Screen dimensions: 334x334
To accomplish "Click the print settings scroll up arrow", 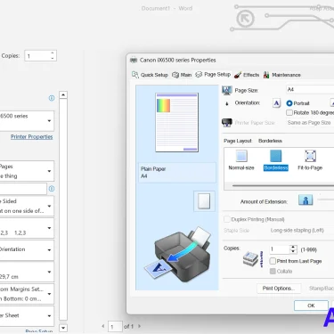I will pos(63,95).
